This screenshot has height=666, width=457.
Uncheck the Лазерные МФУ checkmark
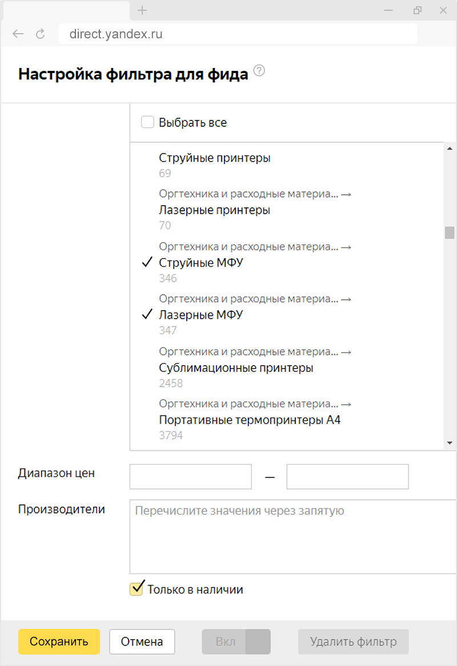tap(147, 315)
